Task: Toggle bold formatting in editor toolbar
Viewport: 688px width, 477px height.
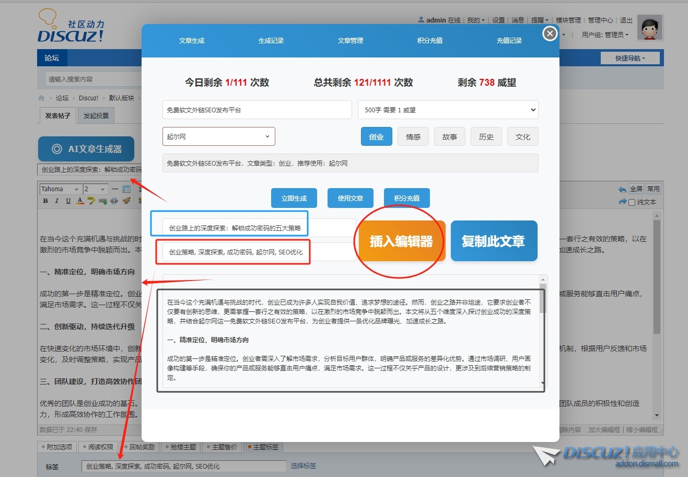Action: click(45, 201)
